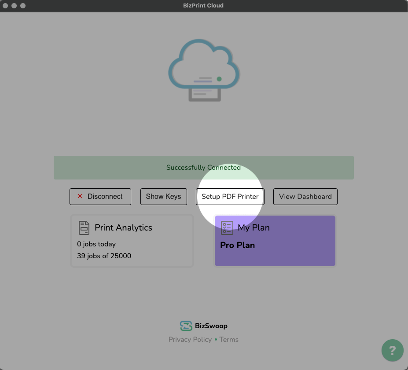Click the Pro Plan label
408x370 pixels.
237,245
